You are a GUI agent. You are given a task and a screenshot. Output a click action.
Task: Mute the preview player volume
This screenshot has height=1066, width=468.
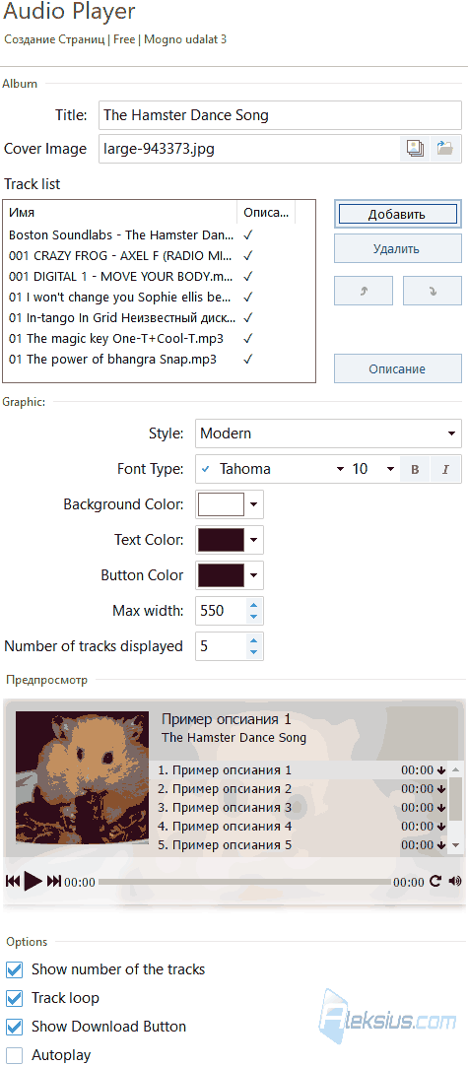455,882
